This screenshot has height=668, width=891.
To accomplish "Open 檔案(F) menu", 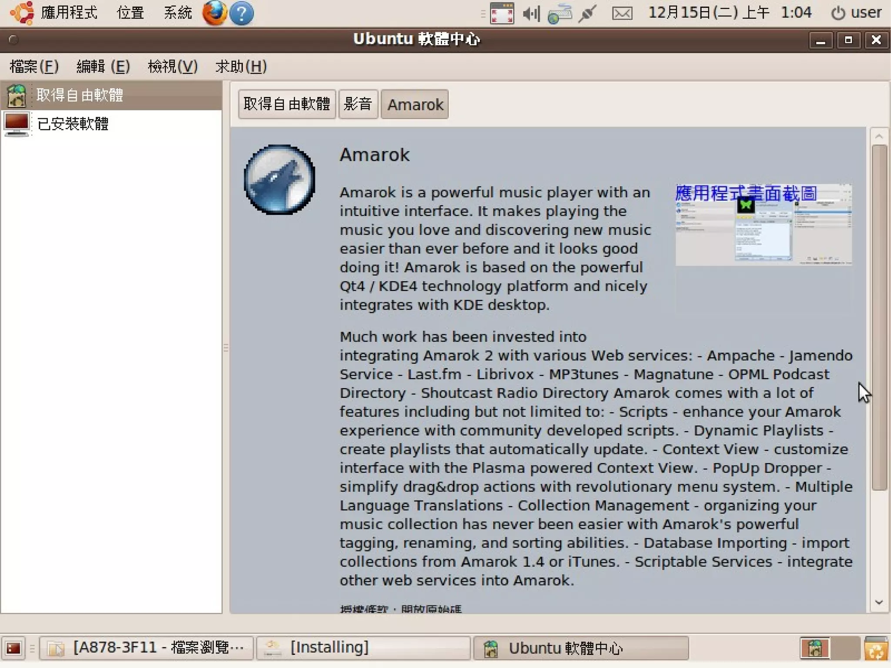I will [34, 67].
